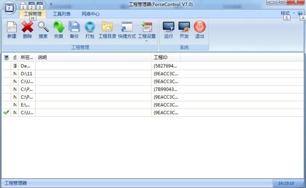Click quick access icon labeled 3
Image resolution: width=306 pixels, height=188 pixels.
click(x=40, y=6)
